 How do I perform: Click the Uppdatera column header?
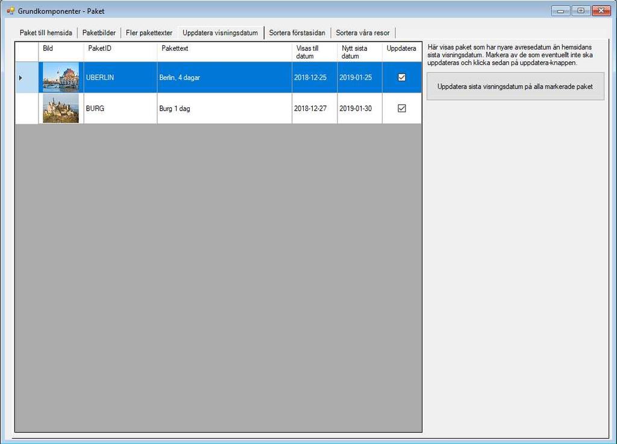pos(402,52)
